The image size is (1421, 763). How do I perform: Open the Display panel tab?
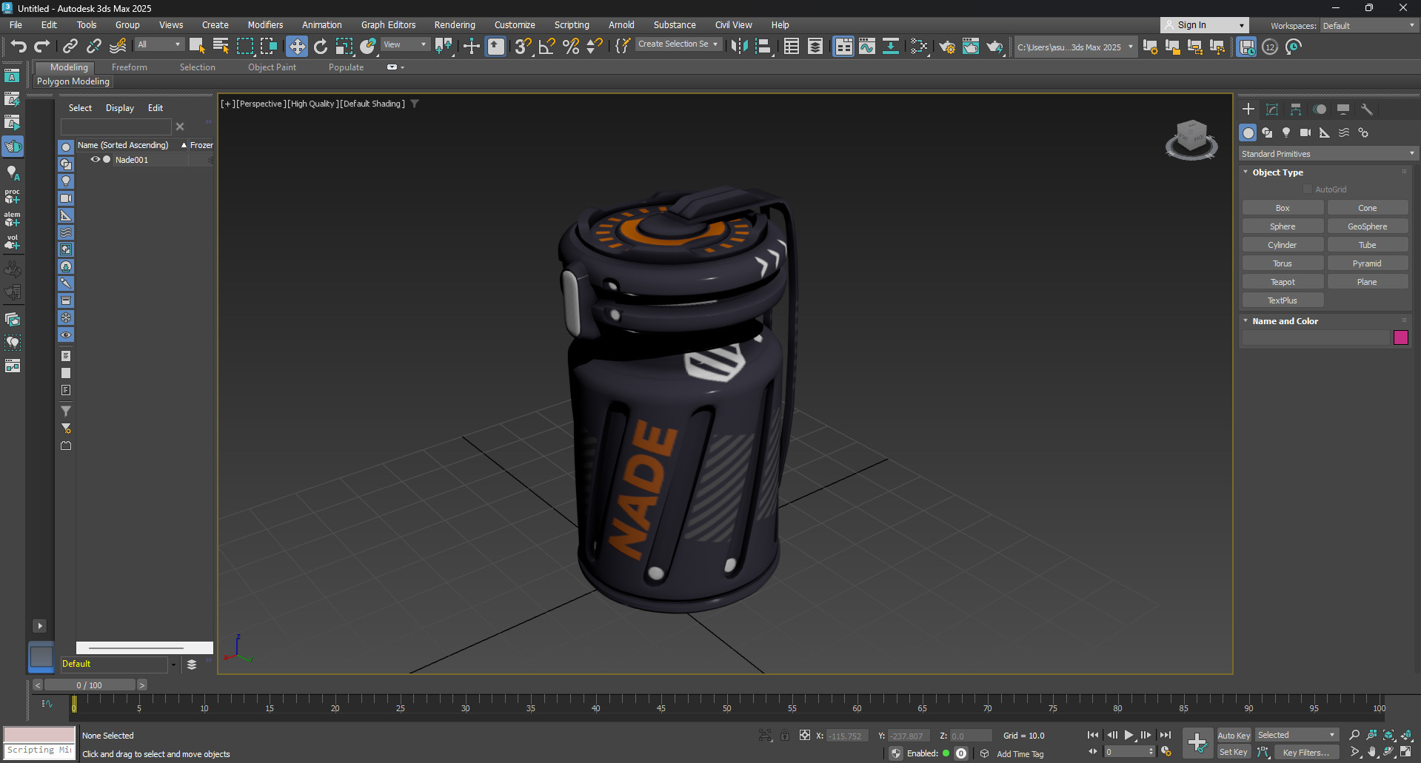pos(1343,110)
